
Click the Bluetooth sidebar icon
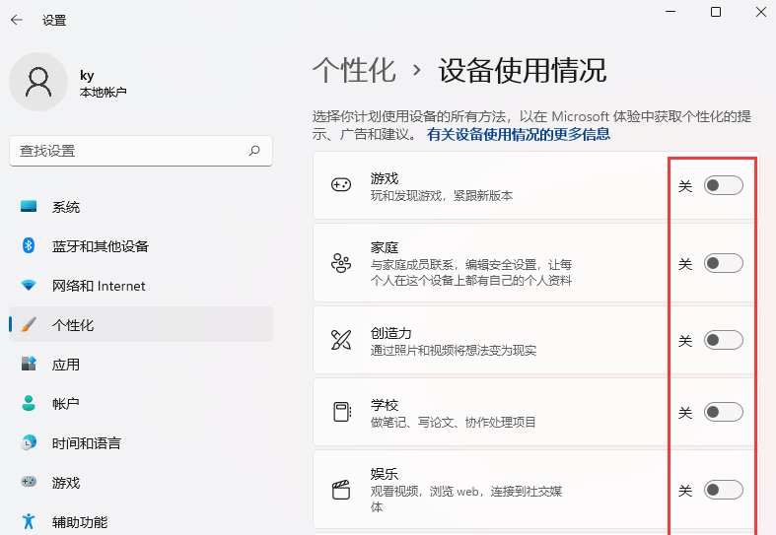coord(29,246)
